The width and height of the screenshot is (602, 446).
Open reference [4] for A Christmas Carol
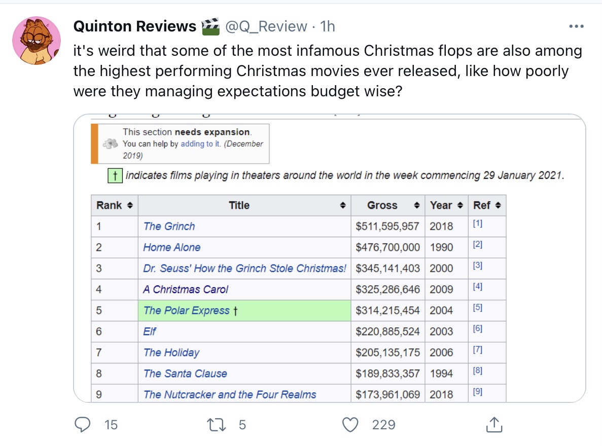click(478, 287)
